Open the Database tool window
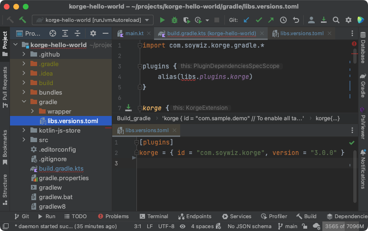 tap(363, 48)
